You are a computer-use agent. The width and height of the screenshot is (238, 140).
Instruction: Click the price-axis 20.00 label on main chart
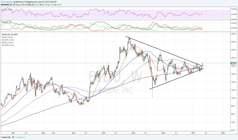click(x=234, y=131)
